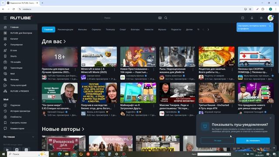
Task: Select the Спорт category tab
Action: tap(123, 30)
